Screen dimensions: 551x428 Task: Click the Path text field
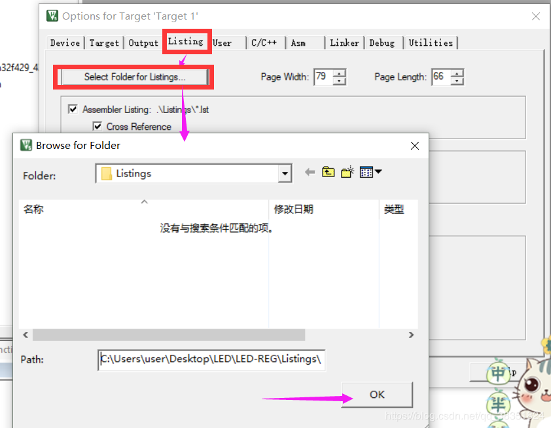[211, 359]
